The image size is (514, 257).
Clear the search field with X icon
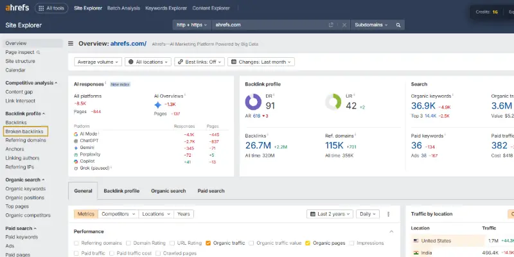tap(344, 25)
